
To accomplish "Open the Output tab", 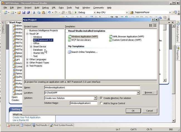I will coord(26,125).
